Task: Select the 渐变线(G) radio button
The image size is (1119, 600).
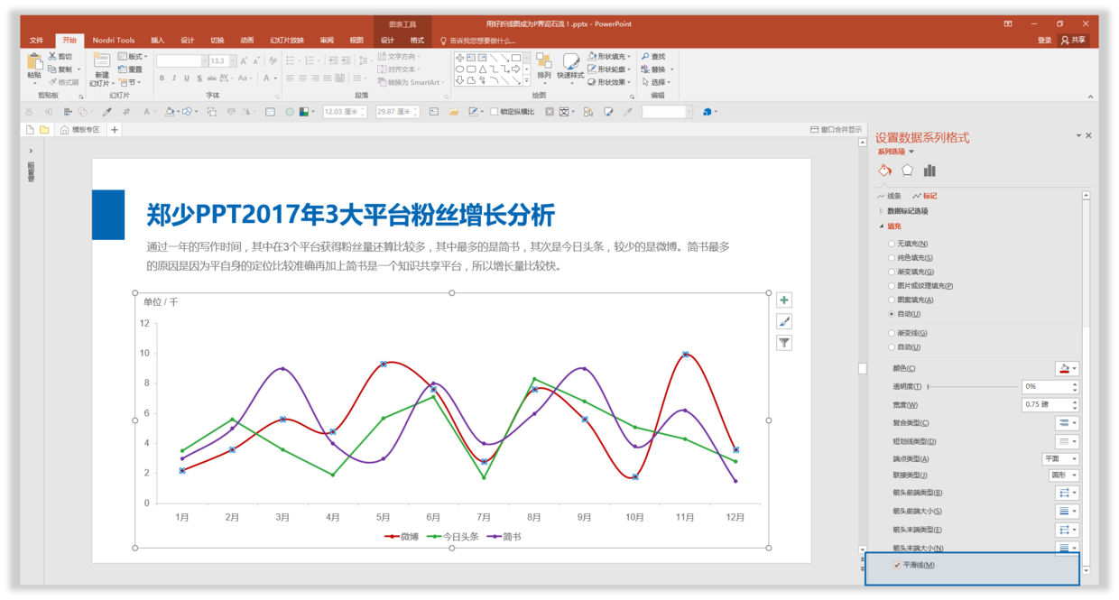Action: click(892, 333)
